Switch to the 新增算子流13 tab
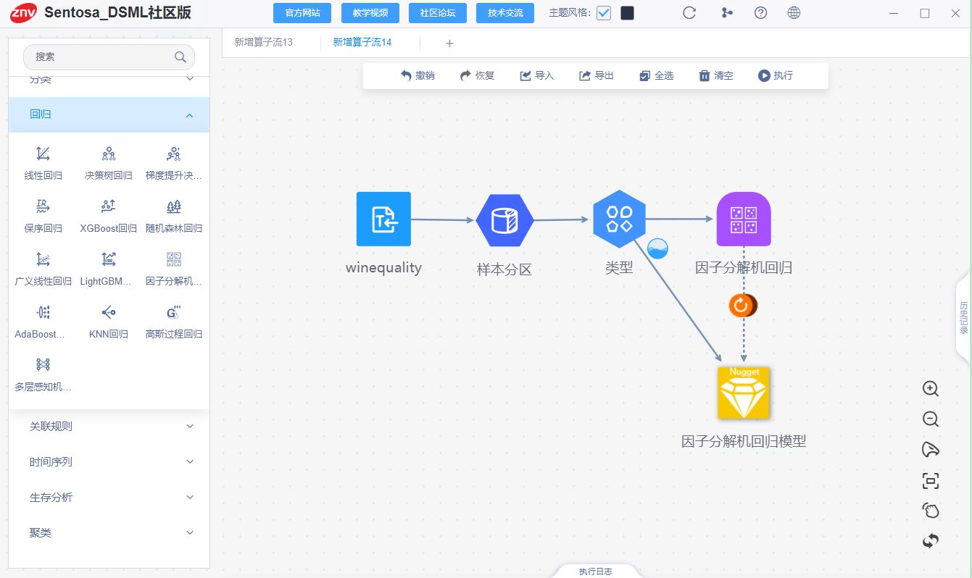Screen dimensions: 972x578 [263, 43]
